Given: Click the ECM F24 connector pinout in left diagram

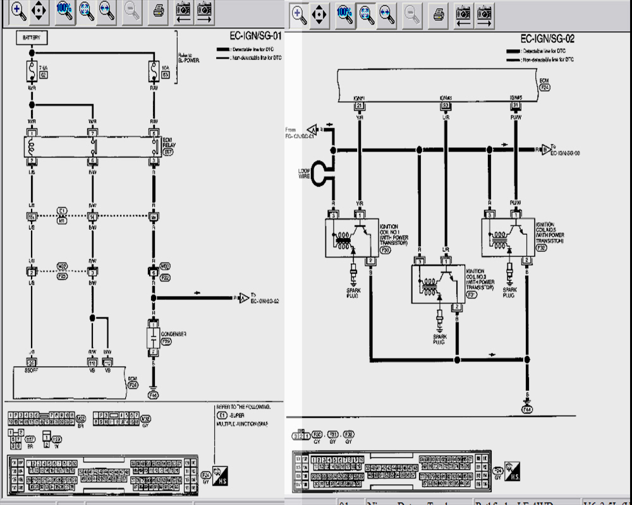Looking at the screenshot, I should (x=103, y=475).
